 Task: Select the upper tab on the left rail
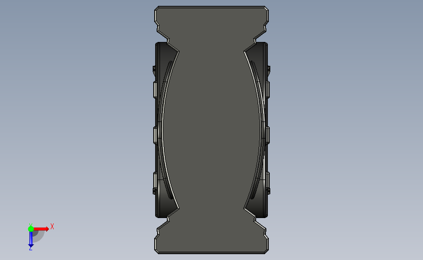155,90
